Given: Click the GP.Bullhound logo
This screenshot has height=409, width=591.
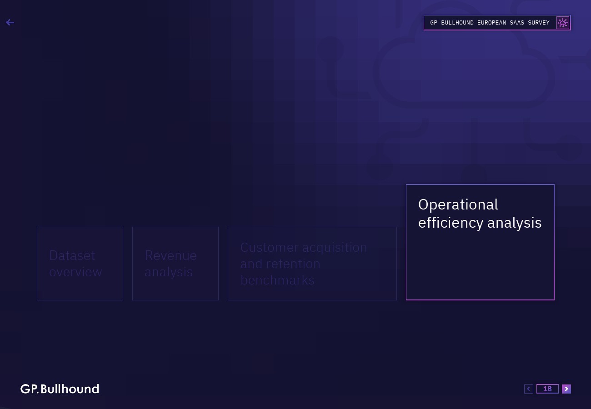Looking at the screenshot, I should [60, 389].
